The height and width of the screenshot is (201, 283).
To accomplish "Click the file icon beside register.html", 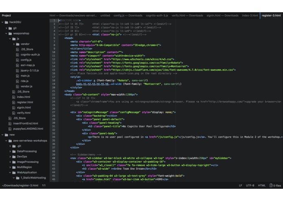I will pyautogui.click(x=14, y=103).
